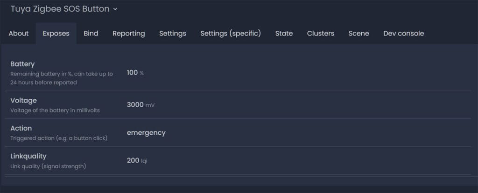The height and width of the screenshot is (193, 478).
Task: Open the Clusters tab
Action: point(321,34)
